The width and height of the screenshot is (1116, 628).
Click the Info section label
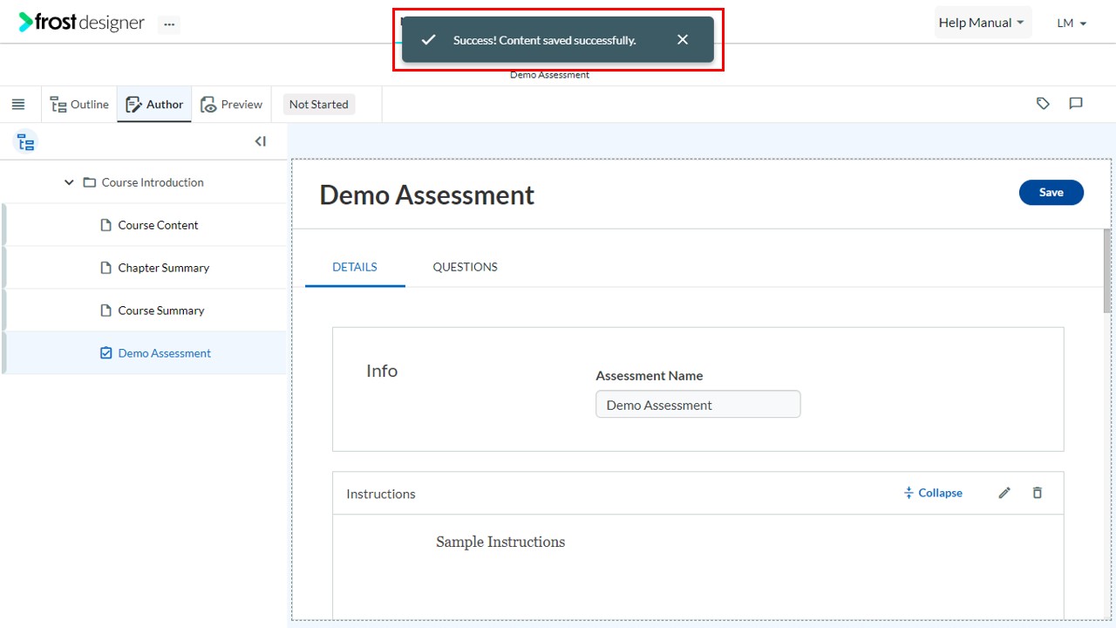(382, 371)
